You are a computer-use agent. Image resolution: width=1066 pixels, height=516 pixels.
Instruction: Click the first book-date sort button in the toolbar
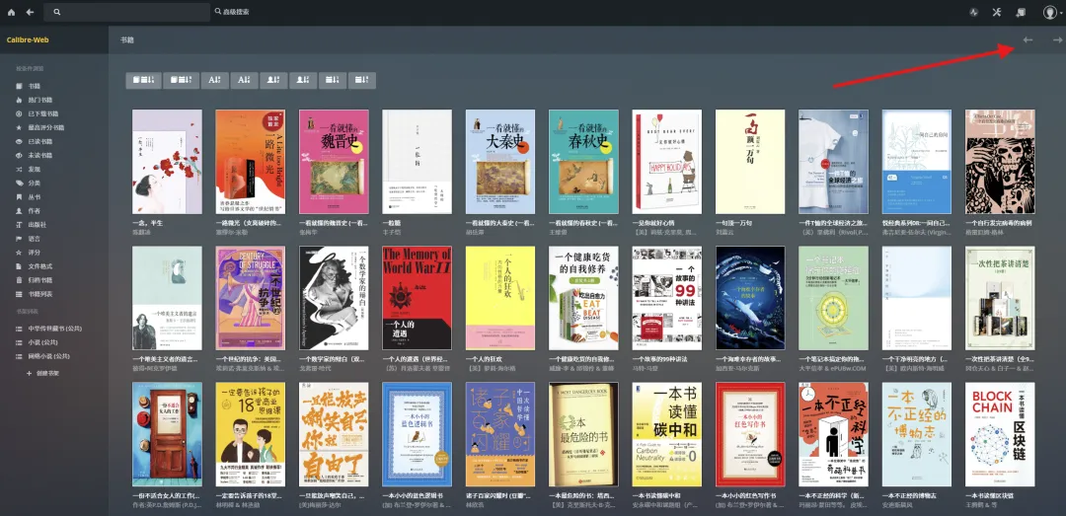(x=143, y=80)
